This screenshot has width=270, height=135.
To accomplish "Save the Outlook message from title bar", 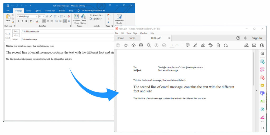I will [8, 6].
